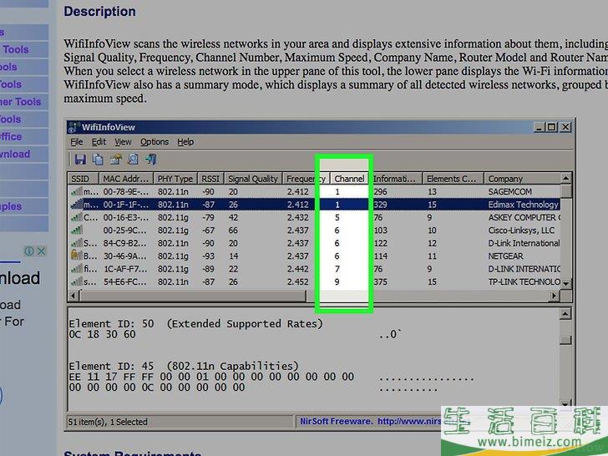
Task: Open the Help menu
Action: [x=185, y=142]
